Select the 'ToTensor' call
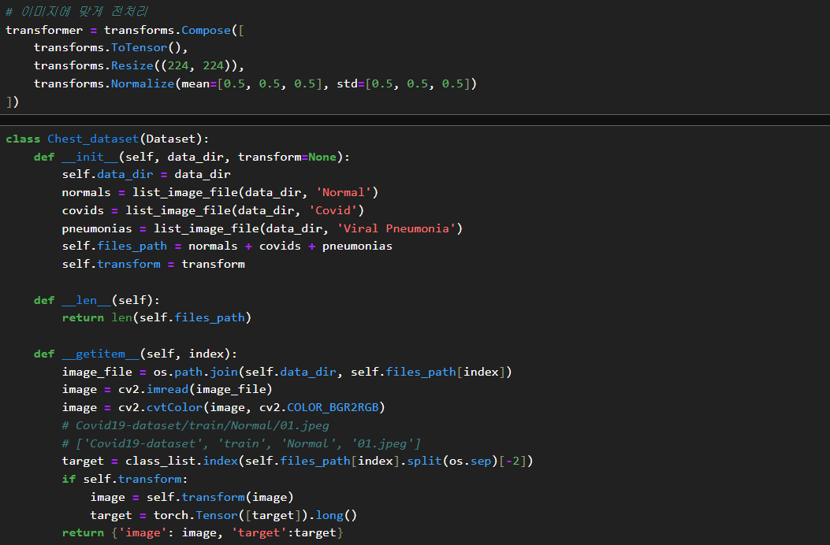Image resolution: width=830 pixels, height=545 pixels. [x=140, y=47]
